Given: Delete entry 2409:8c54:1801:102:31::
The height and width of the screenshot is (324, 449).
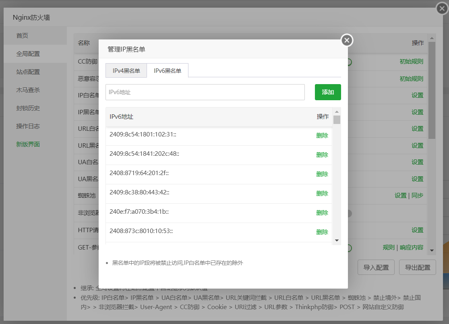Looking at the screenshot, I should tap(322, 136).
